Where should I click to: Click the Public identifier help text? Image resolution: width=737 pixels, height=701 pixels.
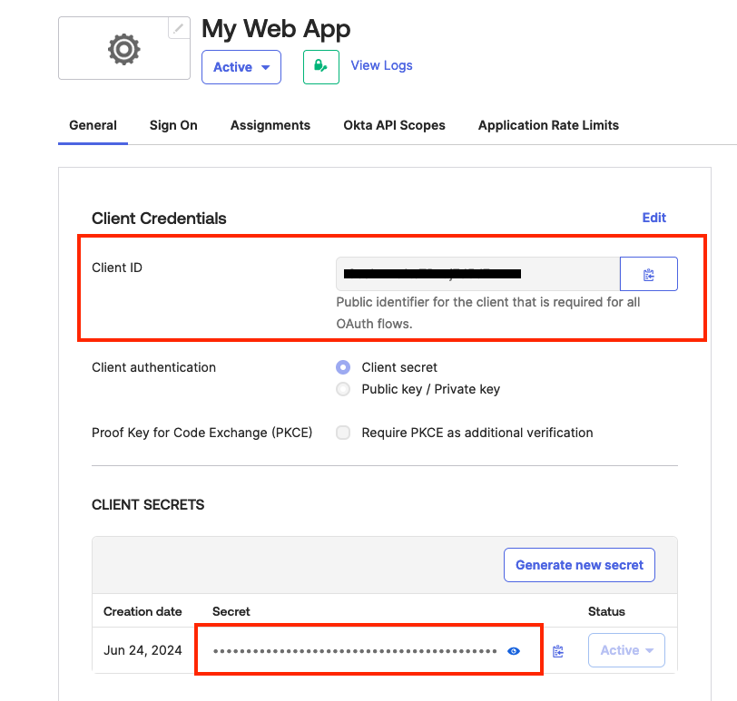coord(488,313)
